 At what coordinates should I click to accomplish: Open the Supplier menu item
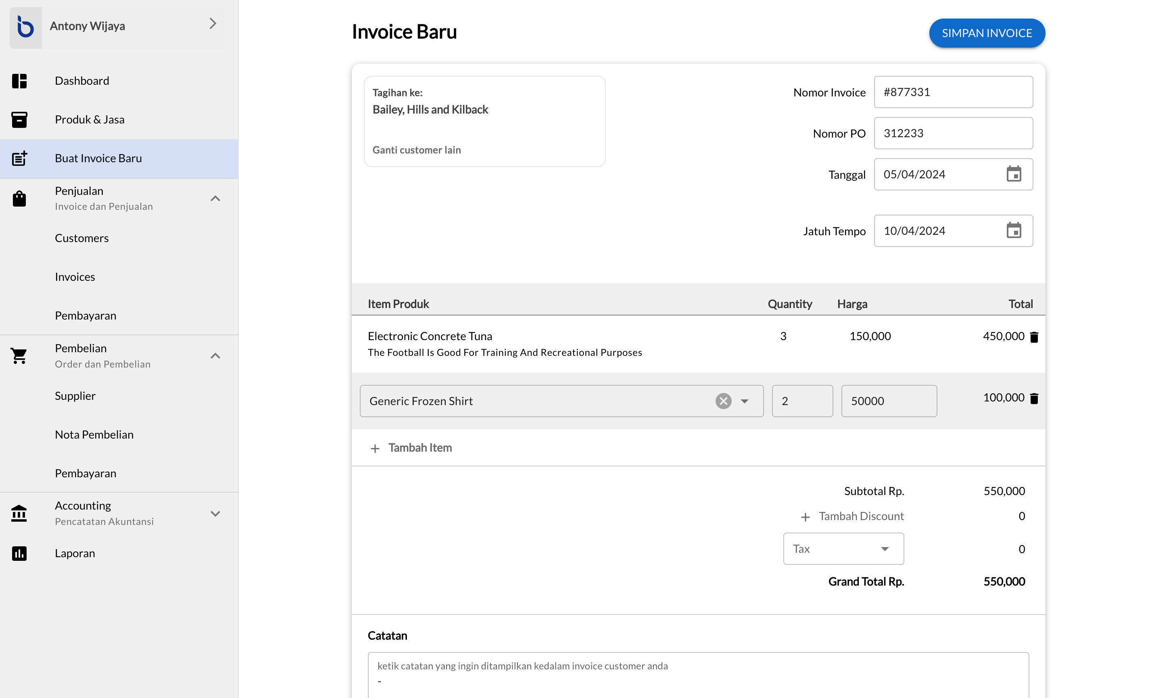[75, 395]
